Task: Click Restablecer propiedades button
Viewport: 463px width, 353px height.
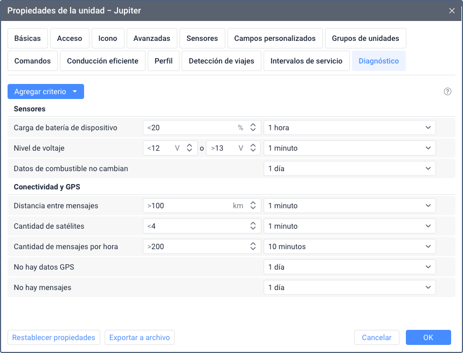Action: pyautogui.click(x=53, y=337)
